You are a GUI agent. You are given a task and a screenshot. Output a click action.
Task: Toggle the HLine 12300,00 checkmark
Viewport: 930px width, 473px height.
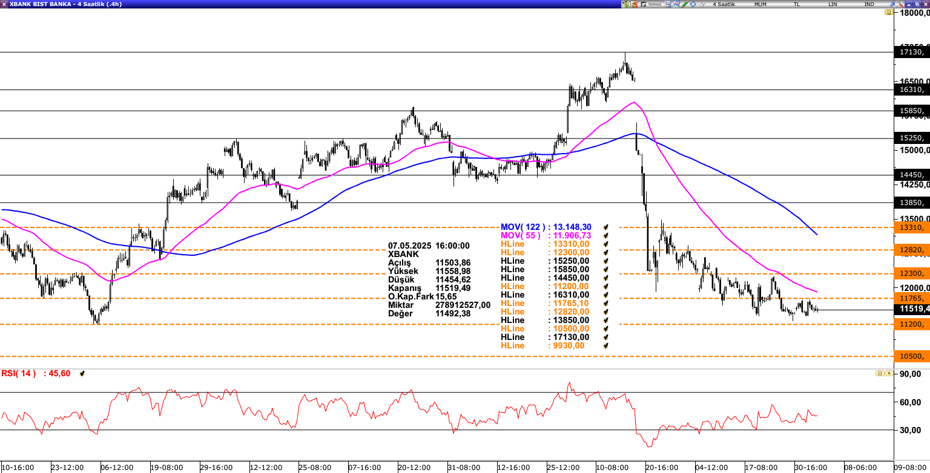tap(605, 252)
